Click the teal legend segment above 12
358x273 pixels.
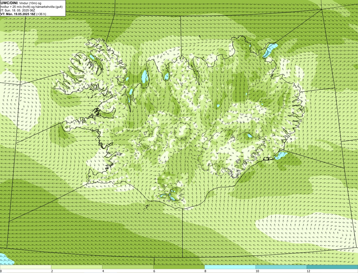coord(332,267)
